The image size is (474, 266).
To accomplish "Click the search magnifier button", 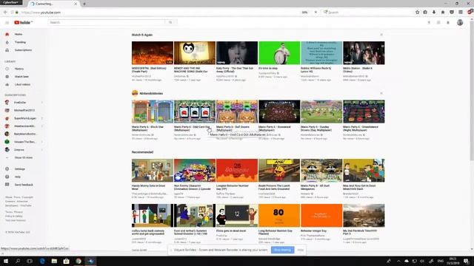I will [x=170, y=22].
